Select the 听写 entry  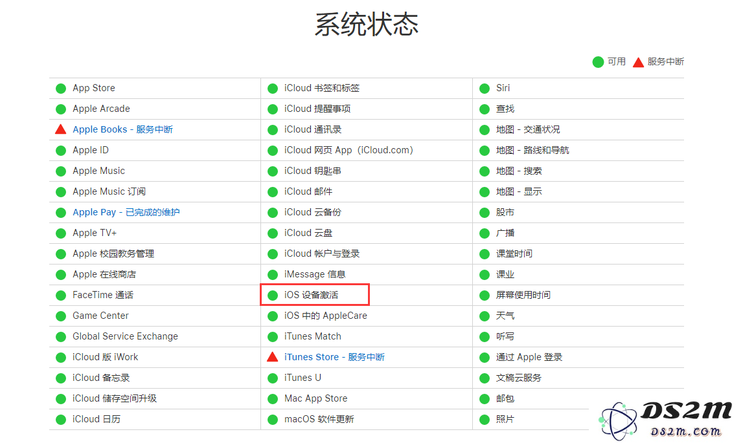click(505, 336)
